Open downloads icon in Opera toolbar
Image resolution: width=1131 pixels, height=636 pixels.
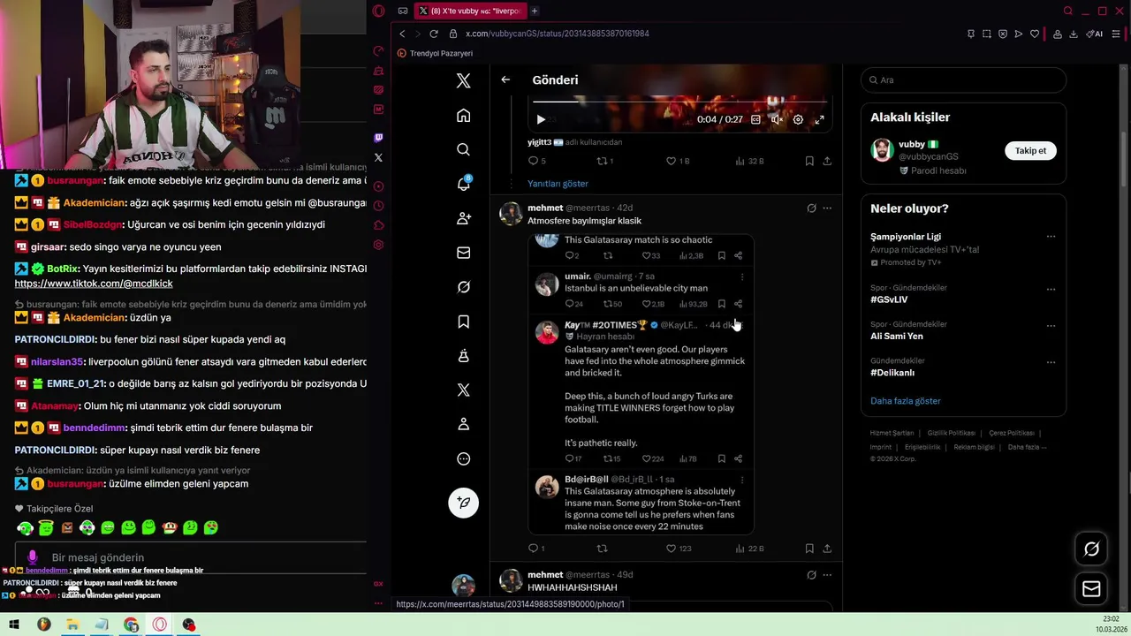(x=1074, y=34)
